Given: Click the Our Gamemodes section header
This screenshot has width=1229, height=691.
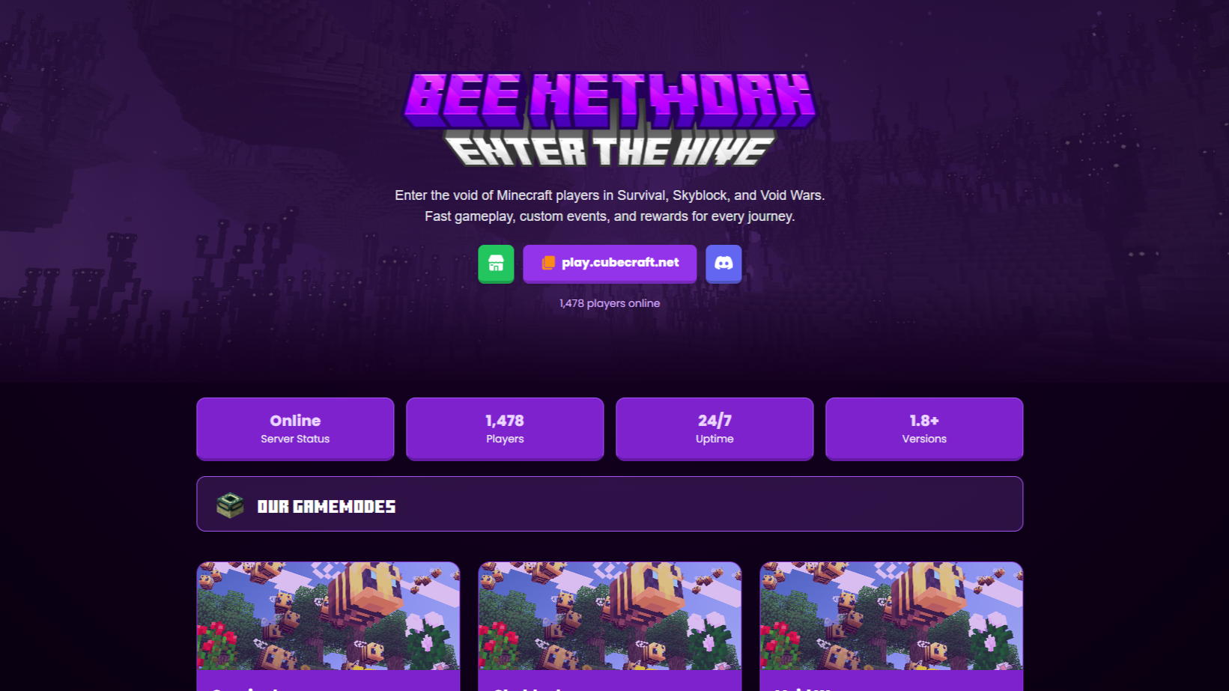Looking at the screenshot, I should [610, 504].
